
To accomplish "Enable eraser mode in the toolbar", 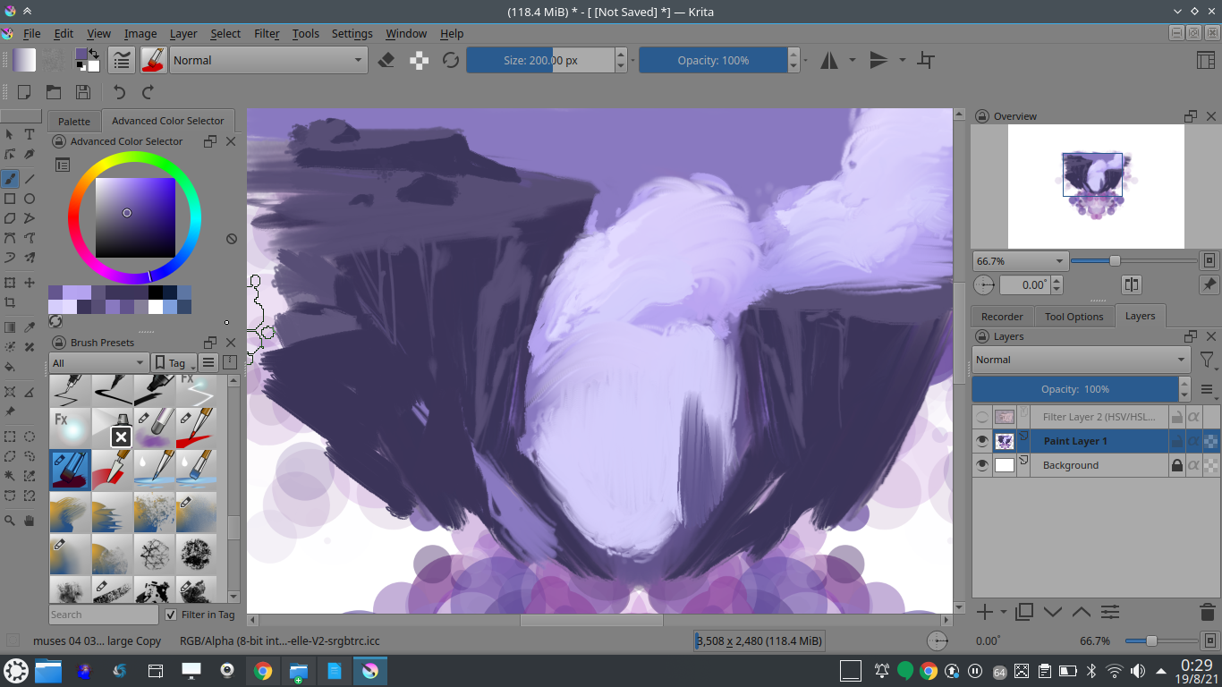I will 386,60.
